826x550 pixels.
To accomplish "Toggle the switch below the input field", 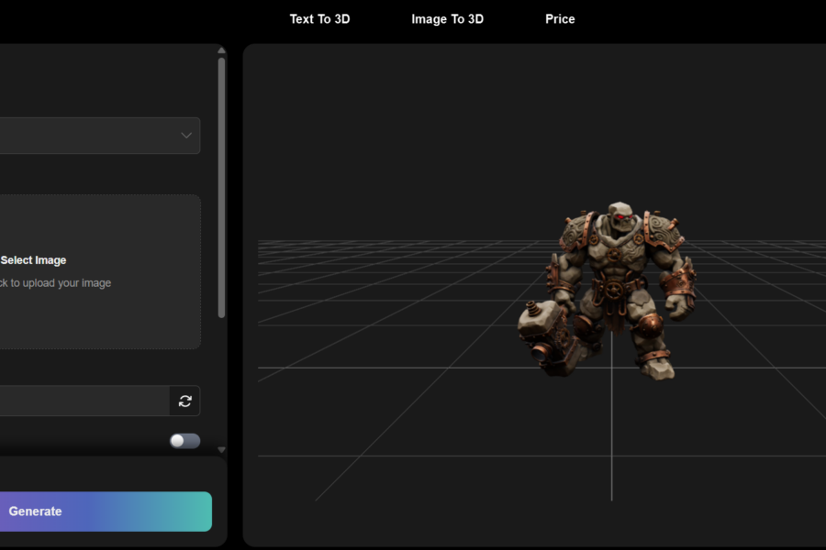I will click(x=184, y=441).
